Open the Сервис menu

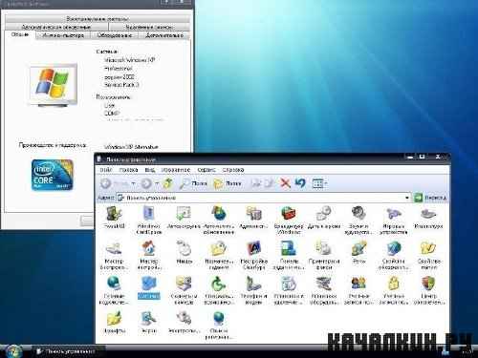206,170
